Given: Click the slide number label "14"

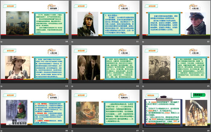Looking at the screenshot, I should pos(137,86).
